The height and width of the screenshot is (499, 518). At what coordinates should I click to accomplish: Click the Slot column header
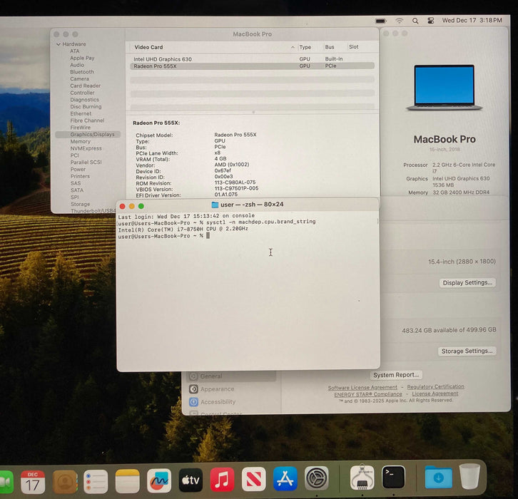pyautogui.click(x=353, y=47)
